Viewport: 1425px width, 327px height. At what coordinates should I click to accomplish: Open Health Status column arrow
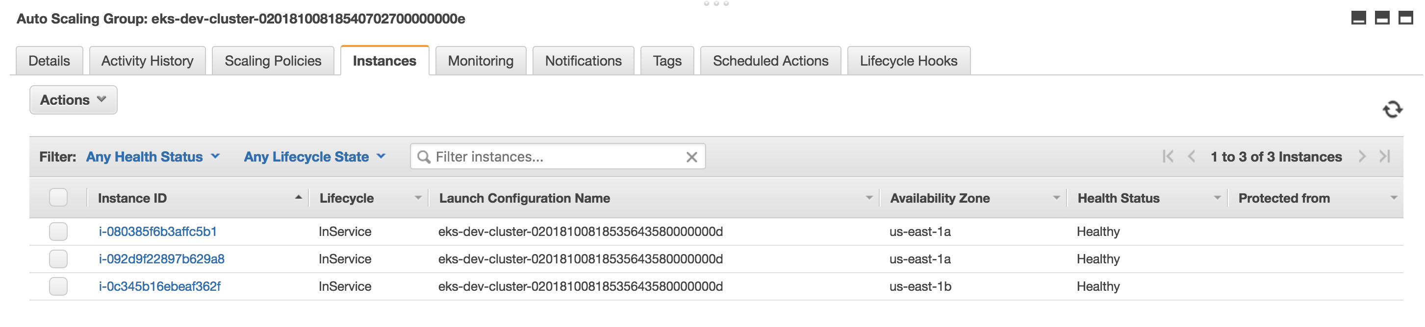[1217, 198]
